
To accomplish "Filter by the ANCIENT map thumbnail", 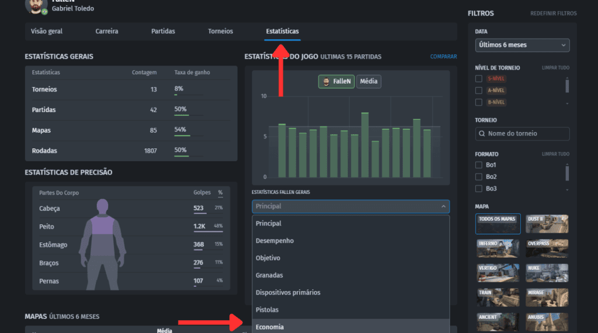I will pyautogui.click(x=498, y=322).
